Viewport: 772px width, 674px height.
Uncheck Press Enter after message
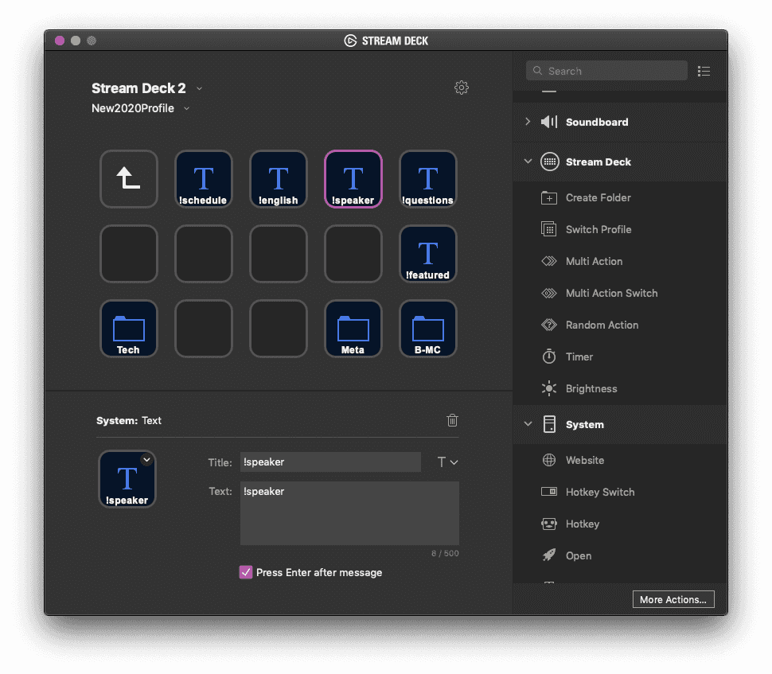pyautogui.click(x=246, y=572)
